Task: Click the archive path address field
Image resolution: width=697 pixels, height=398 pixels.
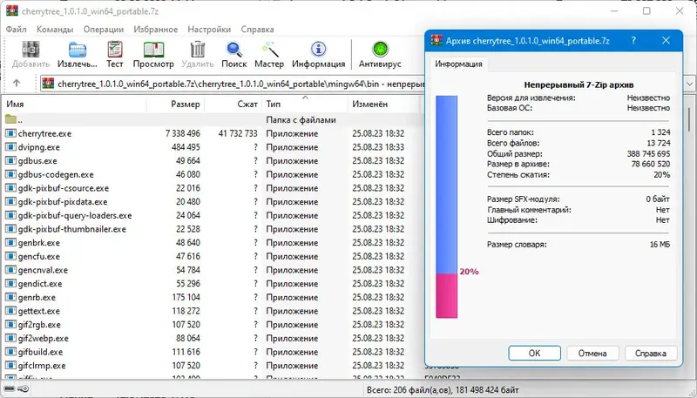Action: (233, 84)
